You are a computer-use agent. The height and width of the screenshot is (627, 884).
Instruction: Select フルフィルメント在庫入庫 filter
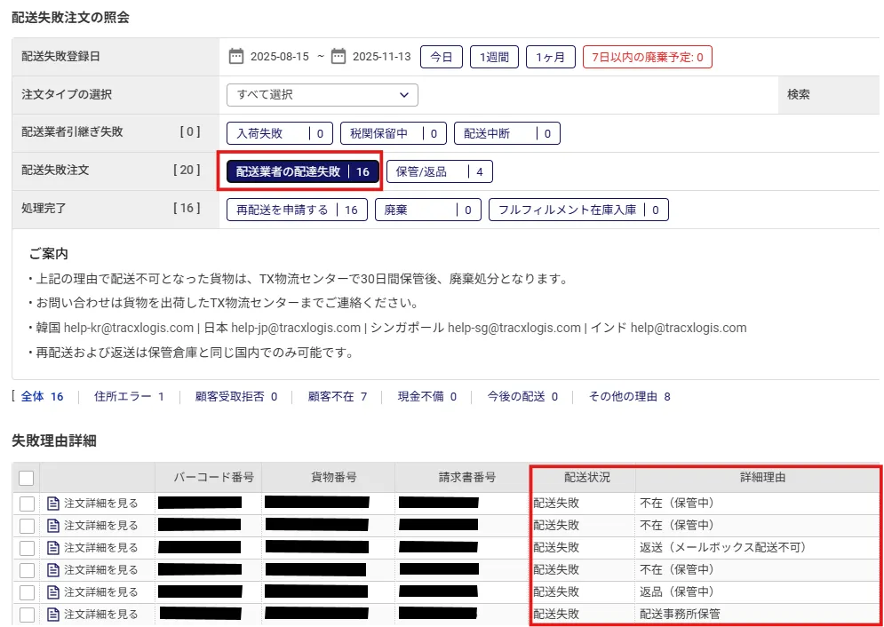click(x=578, y=210)
